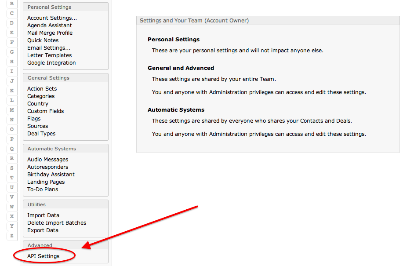Click the K alphabet tab

point(12,91)
